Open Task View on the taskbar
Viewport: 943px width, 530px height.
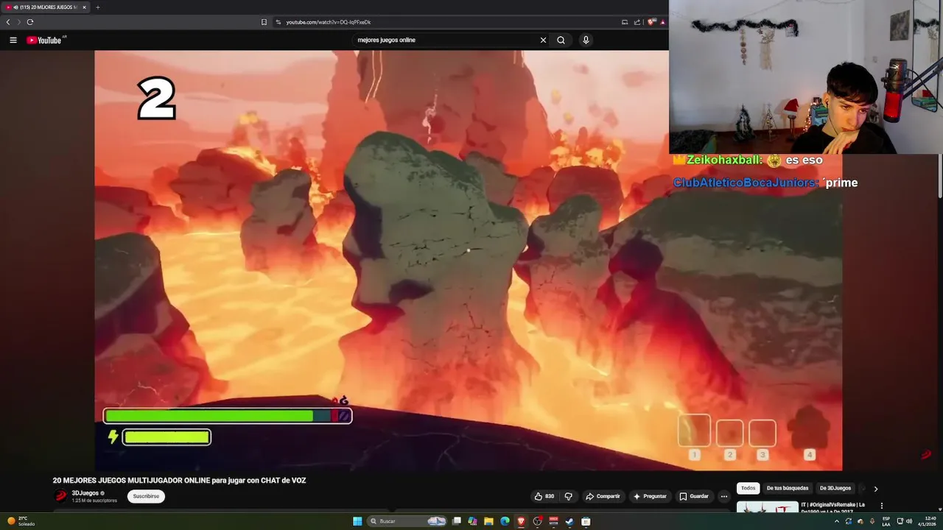[x=457, y=521]
